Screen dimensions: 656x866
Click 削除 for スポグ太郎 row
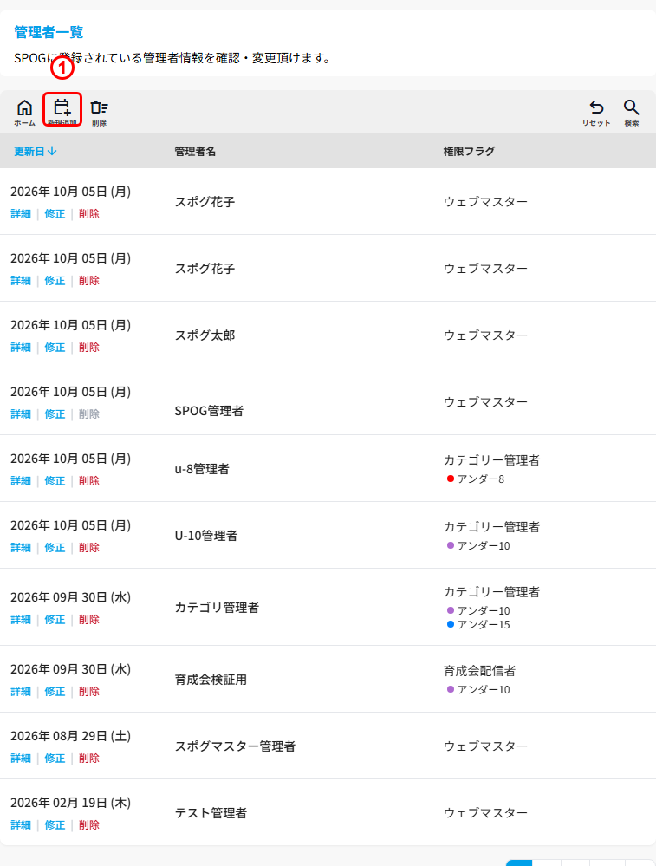(89, 347)
